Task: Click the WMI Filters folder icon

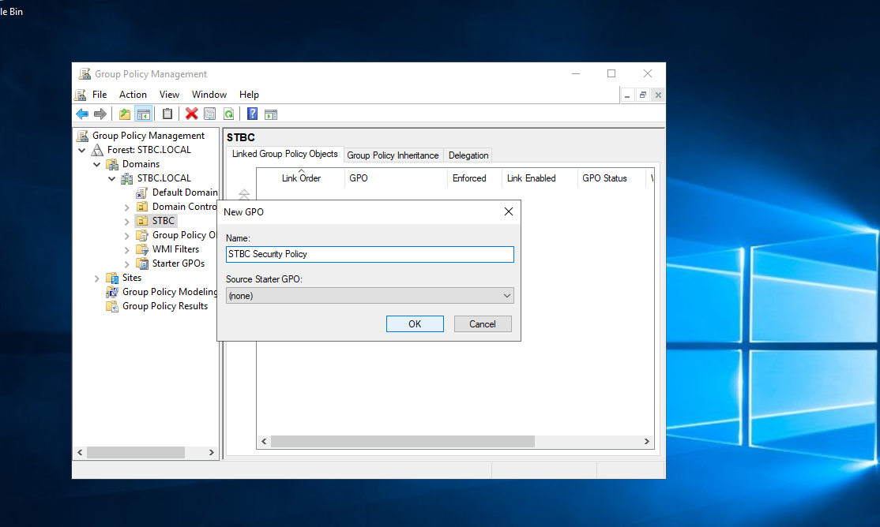Action: tap(142, 249)
